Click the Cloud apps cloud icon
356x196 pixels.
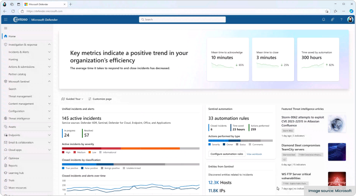[6, 150]
